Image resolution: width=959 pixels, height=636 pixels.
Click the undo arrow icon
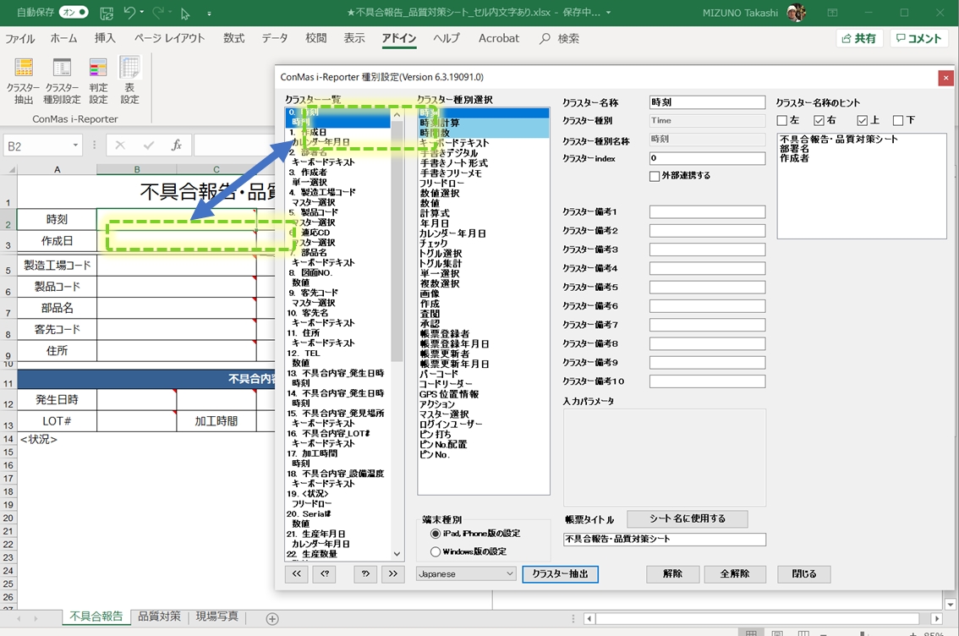click(129, 14)
